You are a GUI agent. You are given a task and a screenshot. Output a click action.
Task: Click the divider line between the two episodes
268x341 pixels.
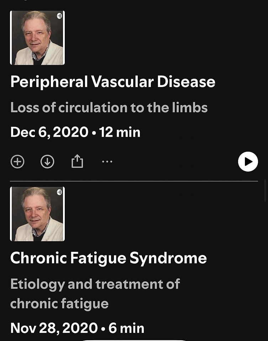[134, 181]
